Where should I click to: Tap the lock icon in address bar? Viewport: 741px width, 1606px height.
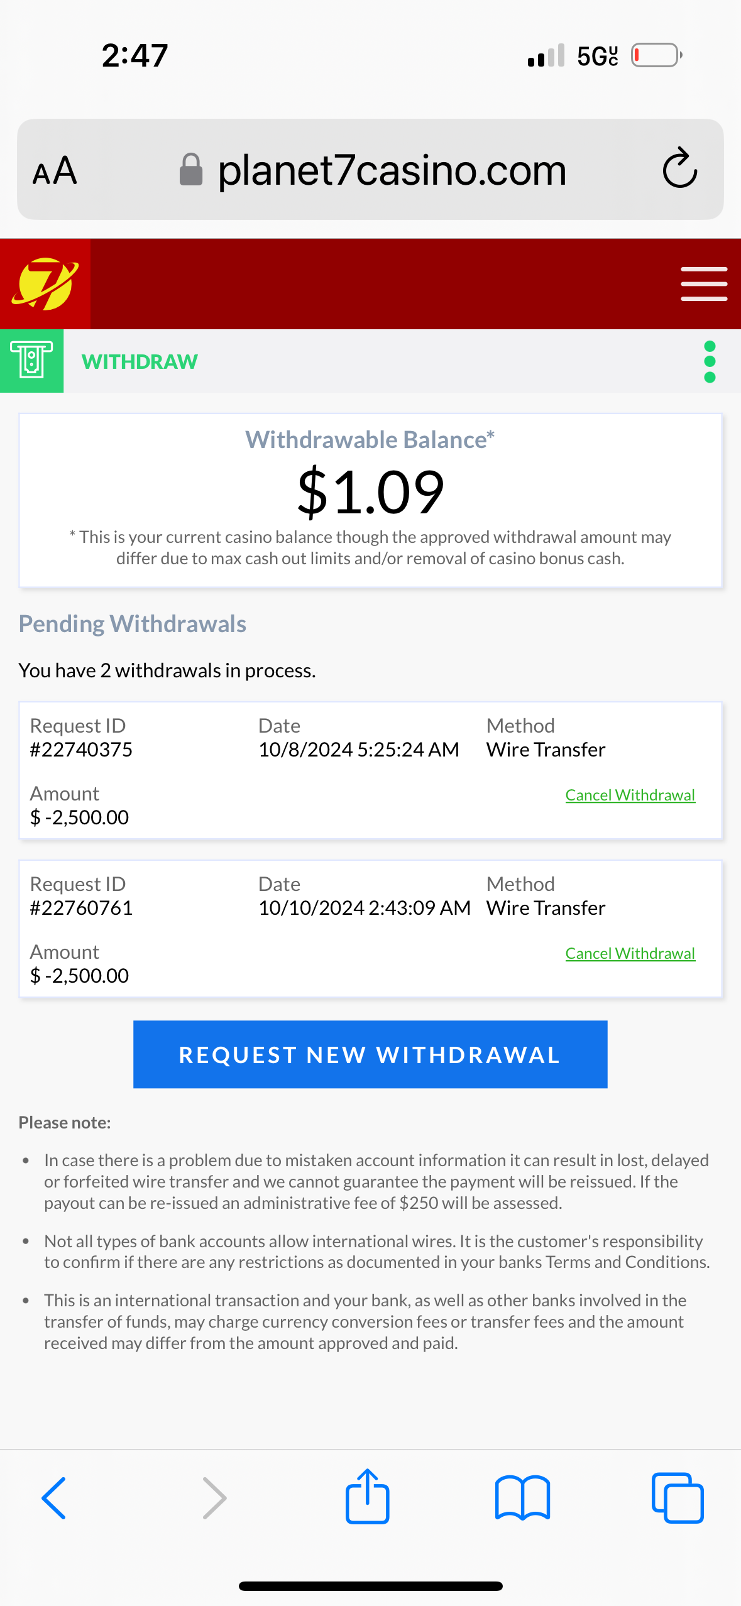tap(191, 170)
